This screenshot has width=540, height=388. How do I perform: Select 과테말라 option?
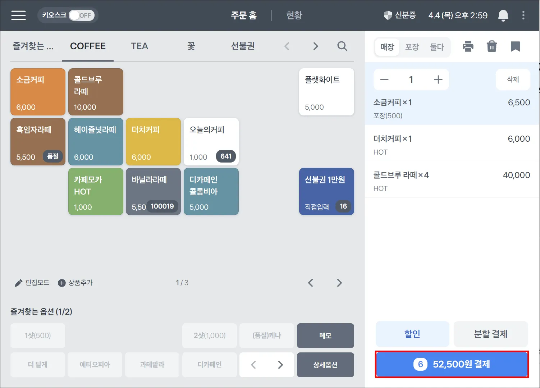pos(152,365)
